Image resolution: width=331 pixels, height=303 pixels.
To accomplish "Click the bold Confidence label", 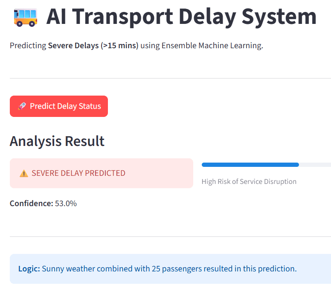I will point(32,203).
